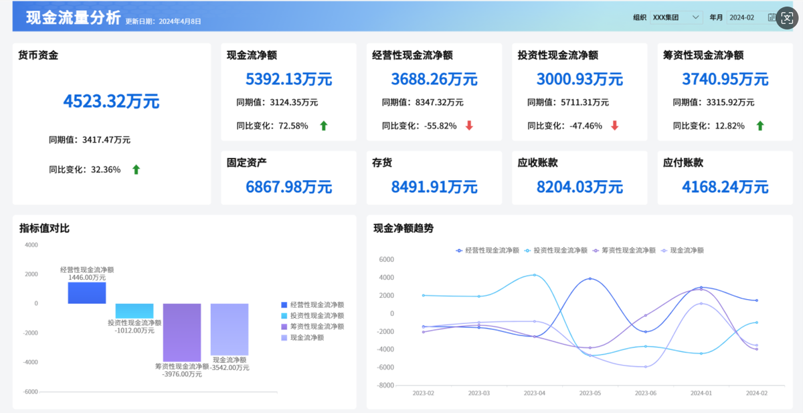The image size is (803, 413).
Task: Click the 现金流量分析 dashboard title
Action: [74, 17]
